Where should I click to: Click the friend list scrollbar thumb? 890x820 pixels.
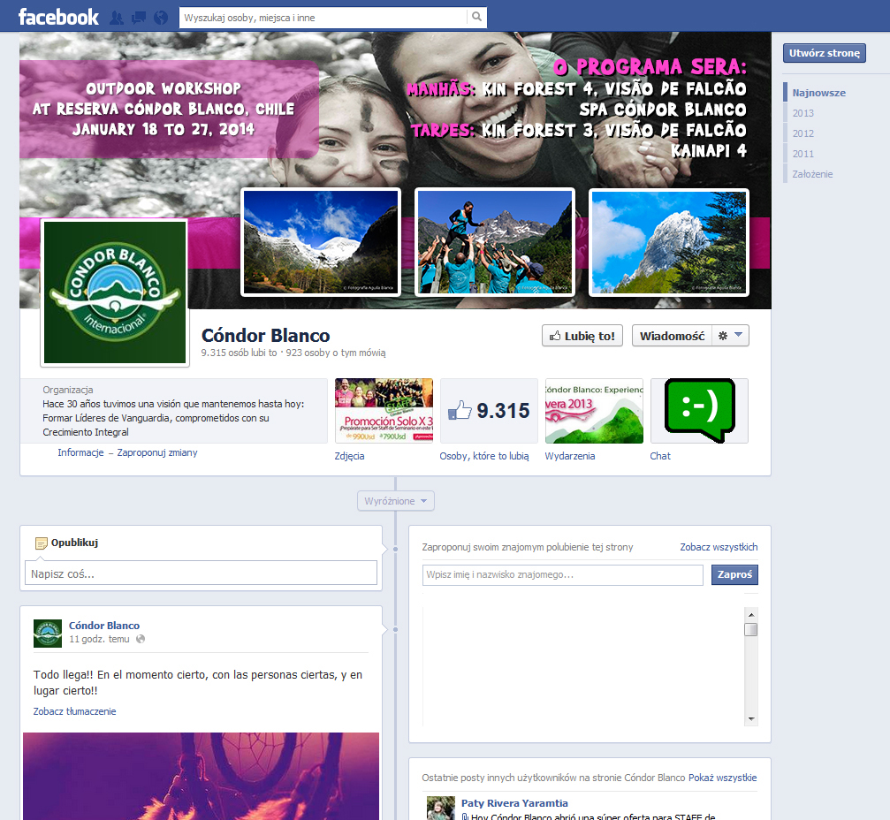click(x=751, y=629)
